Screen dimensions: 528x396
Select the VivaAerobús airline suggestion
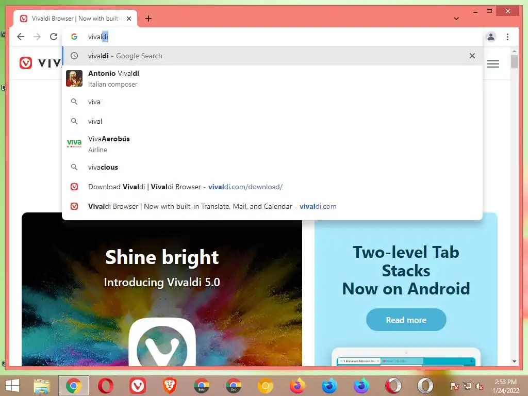272,144
